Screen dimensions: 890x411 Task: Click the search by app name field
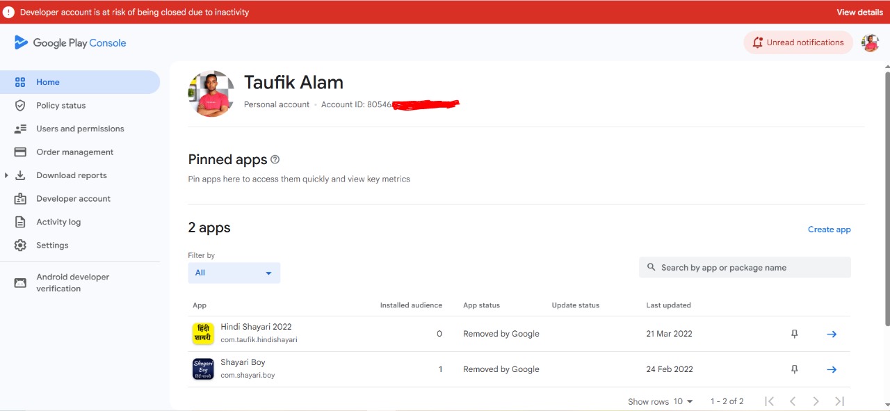(744, 268)
